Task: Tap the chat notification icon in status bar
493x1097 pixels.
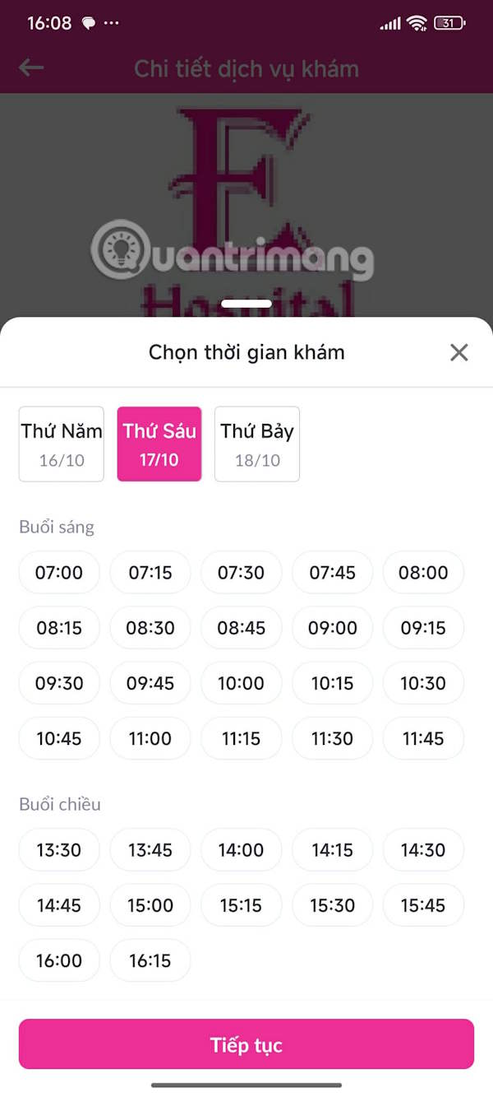Action: click(x=89, y=23)
